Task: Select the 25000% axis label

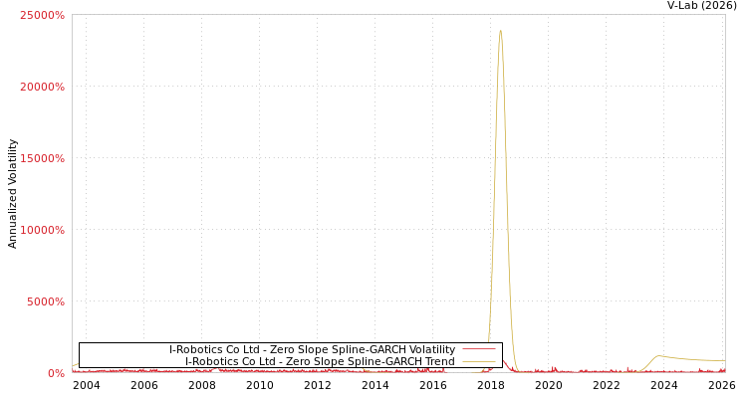Action: click(x=42, y=15)
